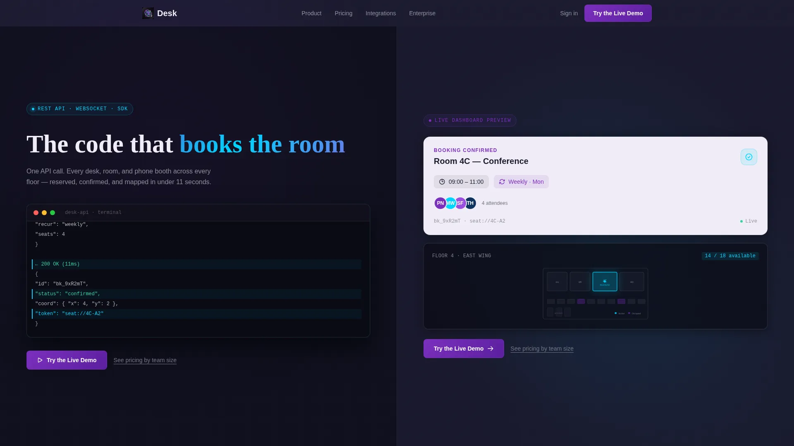794x446 pixels.
Task: Click the clock icon in the time chip
Action: click(x=442, y=182)
